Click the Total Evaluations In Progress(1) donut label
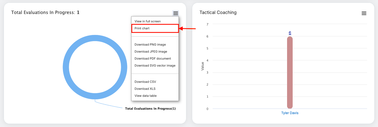378x127 pixels. 150,109
